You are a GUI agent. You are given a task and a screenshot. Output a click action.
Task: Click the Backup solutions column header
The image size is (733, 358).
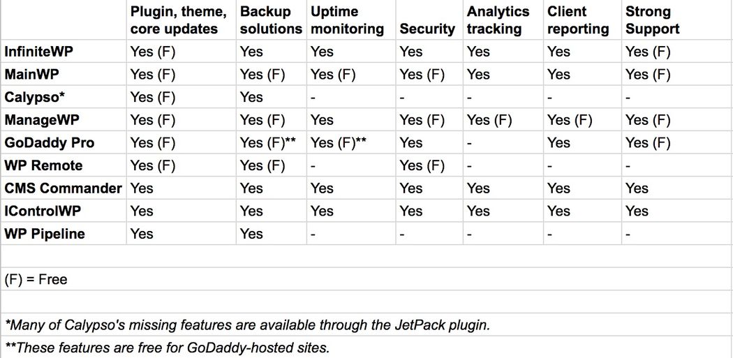tap(271, 20)
